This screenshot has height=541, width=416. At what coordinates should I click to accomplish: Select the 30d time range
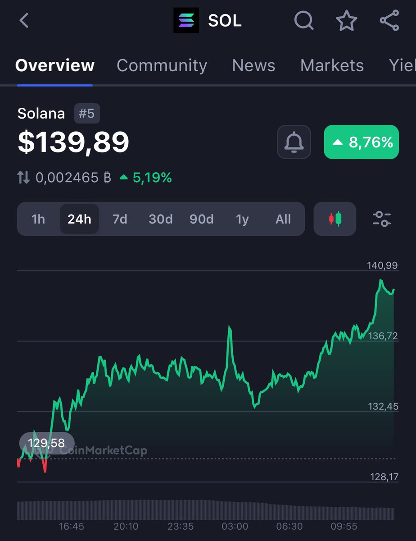161,219
